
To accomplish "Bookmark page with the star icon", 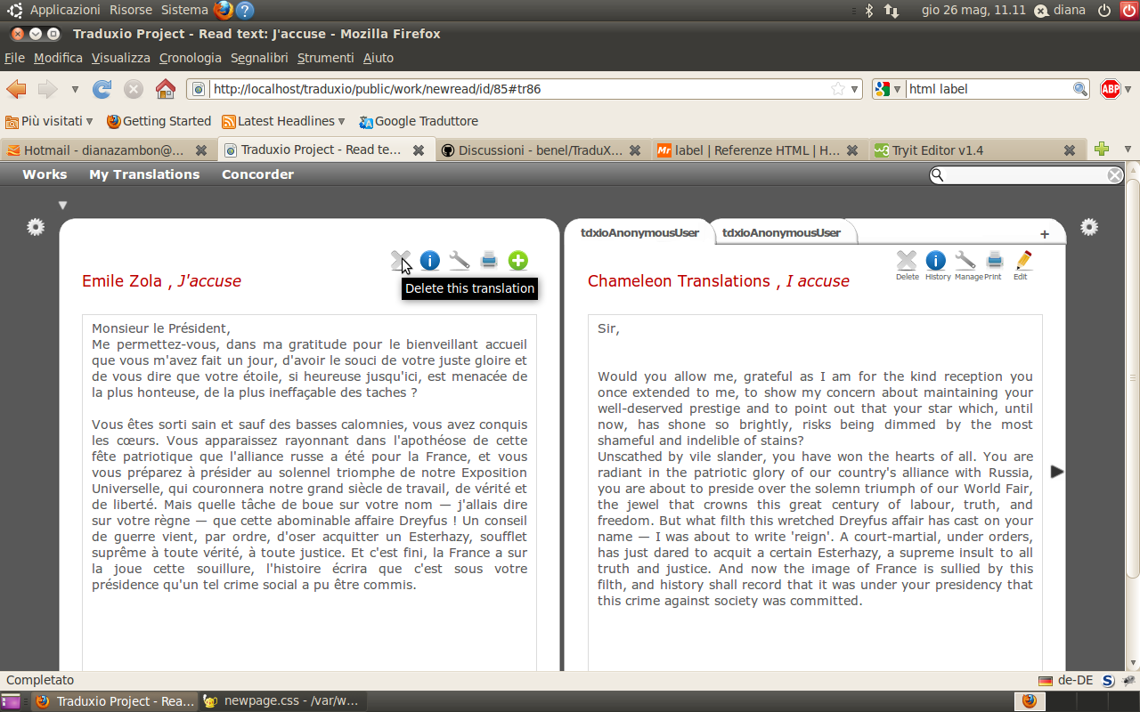I will coord(837,89).
